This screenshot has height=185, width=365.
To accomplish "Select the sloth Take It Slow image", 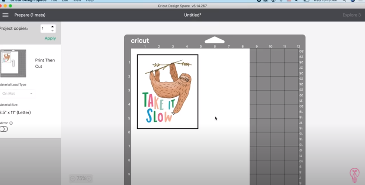I will coord(168,92).
